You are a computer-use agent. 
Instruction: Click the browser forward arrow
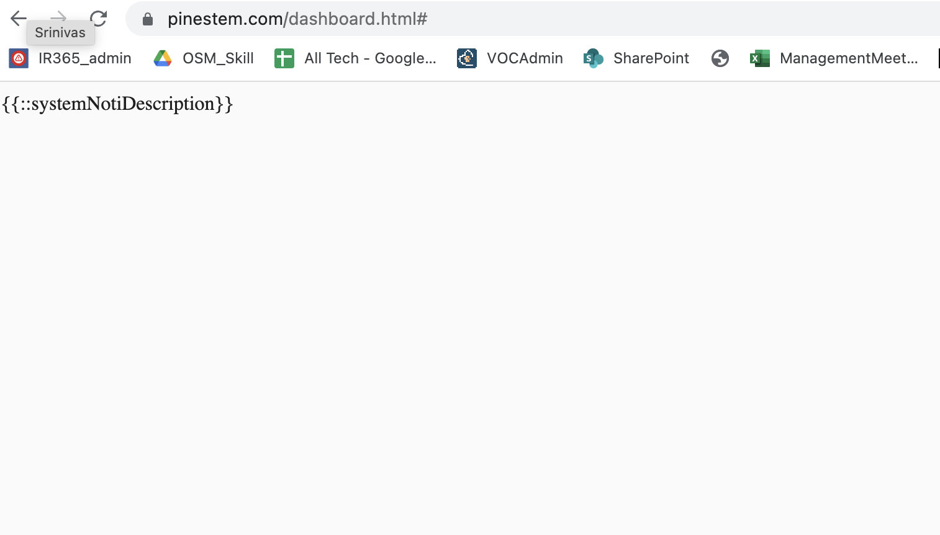point(59,16)
